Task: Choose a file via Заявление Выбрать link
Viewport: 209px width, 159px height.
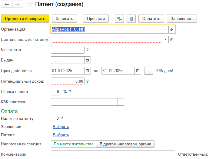Action: (61, 127)
